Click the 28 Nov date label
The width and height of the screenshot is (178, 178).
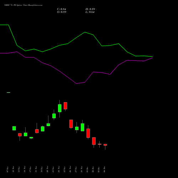82,169
